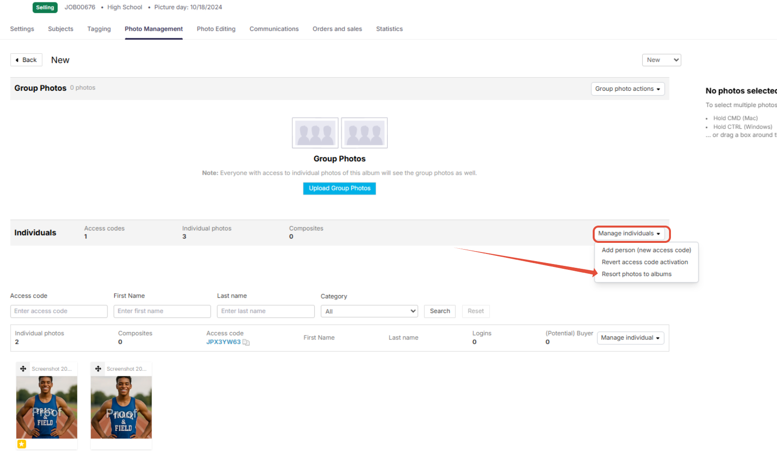Click left group photo placeholder icon

[315, 133]
